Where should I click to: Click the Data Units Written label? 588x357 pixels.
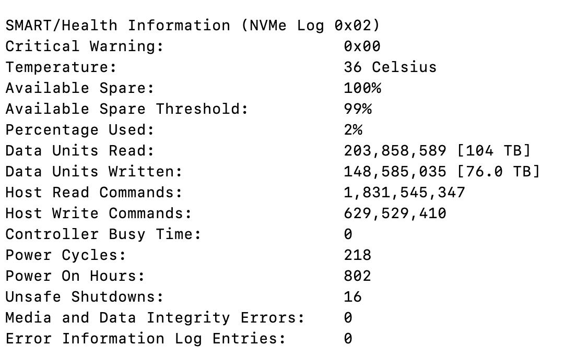94,172
